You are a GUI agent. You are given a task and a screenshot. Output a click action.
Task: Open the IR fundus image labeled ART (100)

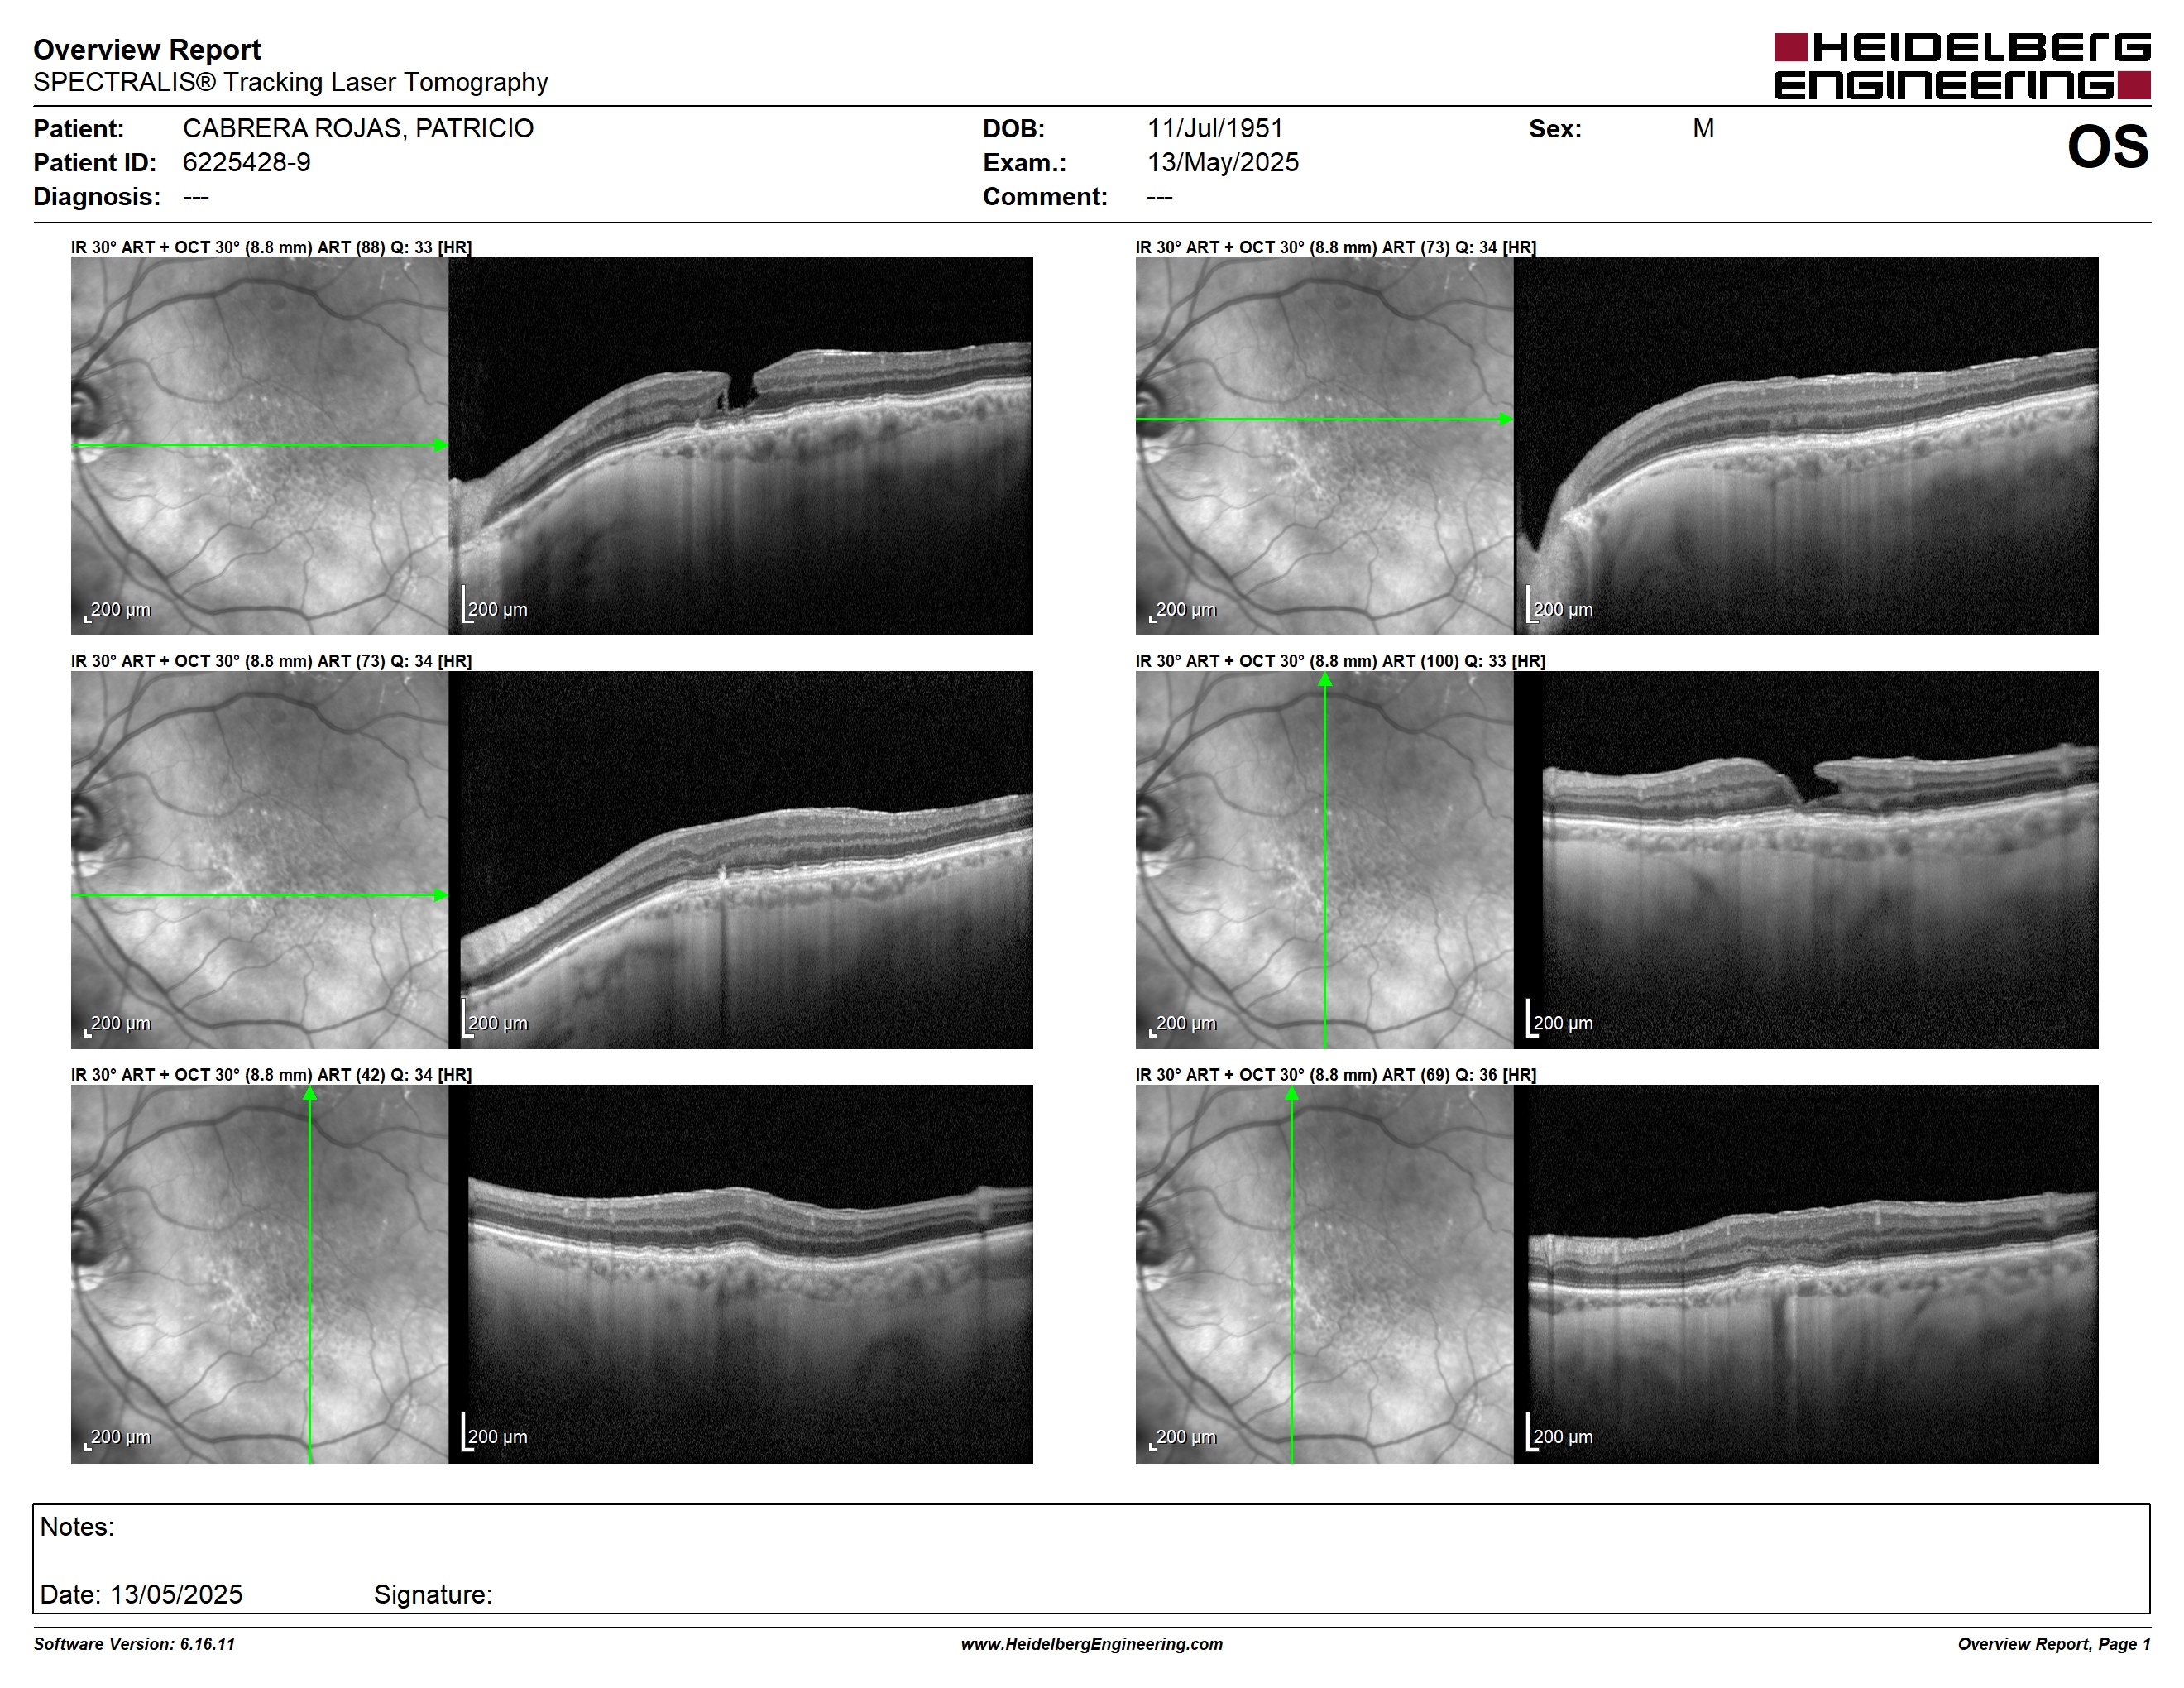[1324, 860]
